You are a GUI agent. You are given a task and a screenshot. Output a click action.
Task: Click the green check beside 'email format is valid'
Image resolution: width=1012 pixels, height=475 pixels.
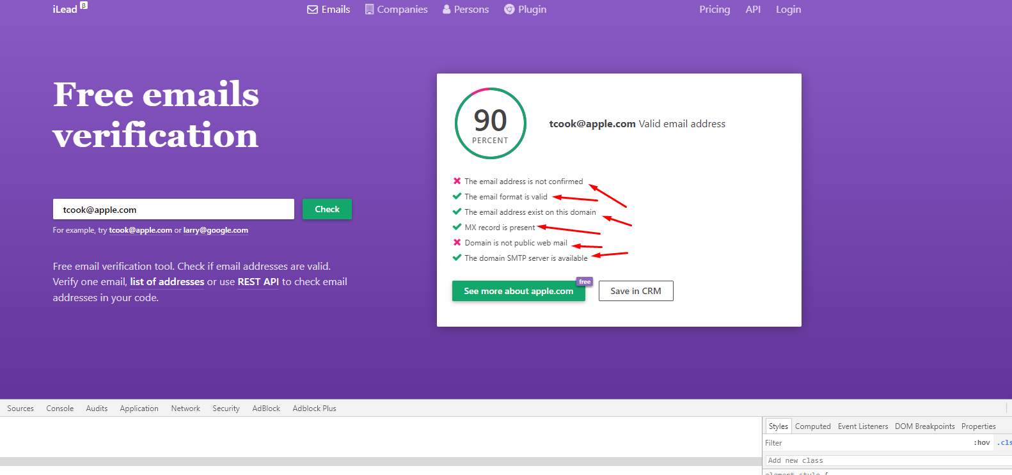point(457,196)
